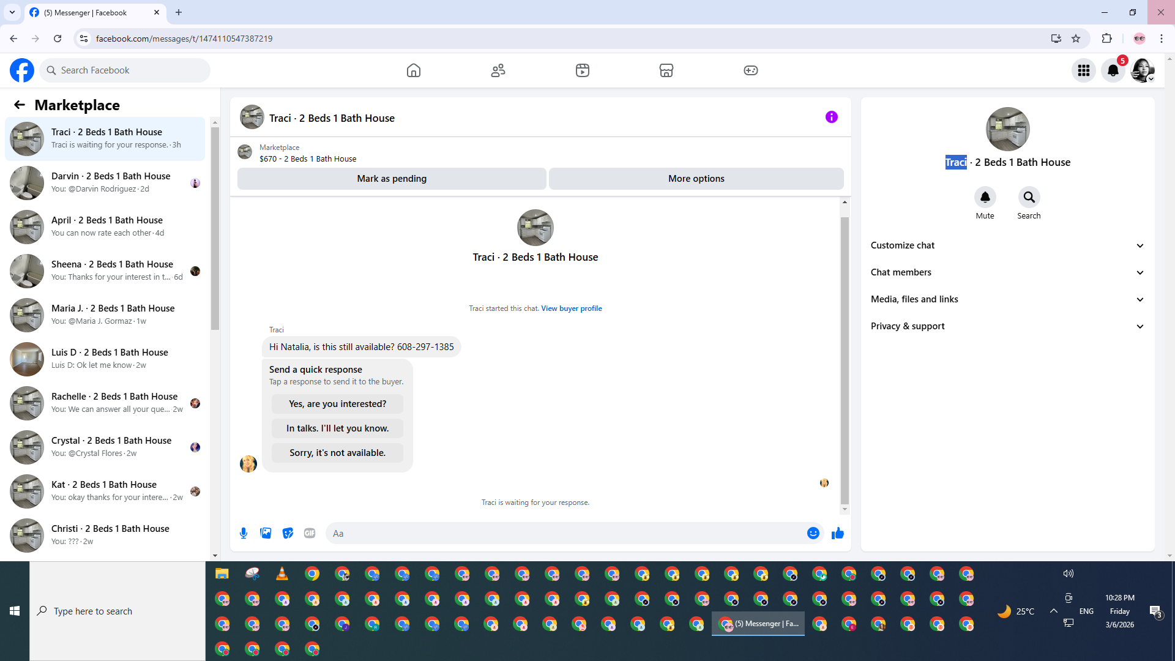The width and height of the screenshot is (1175, 661).
Task: Go to Marketplace tab in top navigation
Action: coord(666,70)
